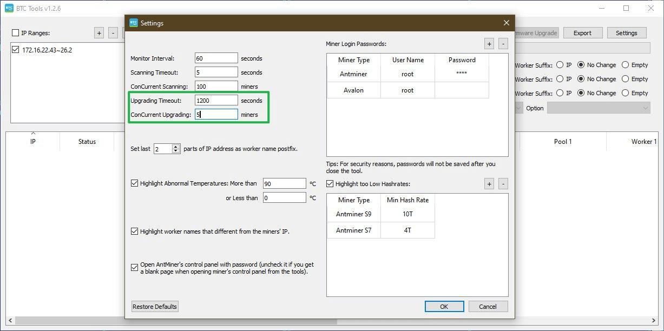664x331 pixels.
Task: Click the Export button
Action: (x=582, y=33)
